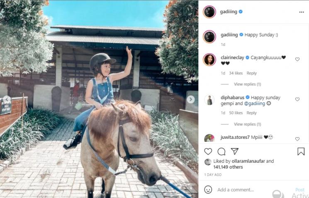Share post via paper plane icon
Viewport: 309px width, 198px height.
pos(235,151)
